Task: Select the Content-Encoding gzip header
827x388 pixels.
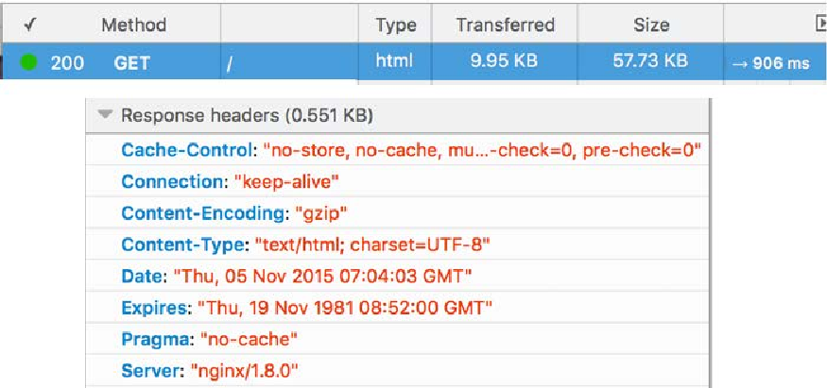Action: tap(397, 212)
